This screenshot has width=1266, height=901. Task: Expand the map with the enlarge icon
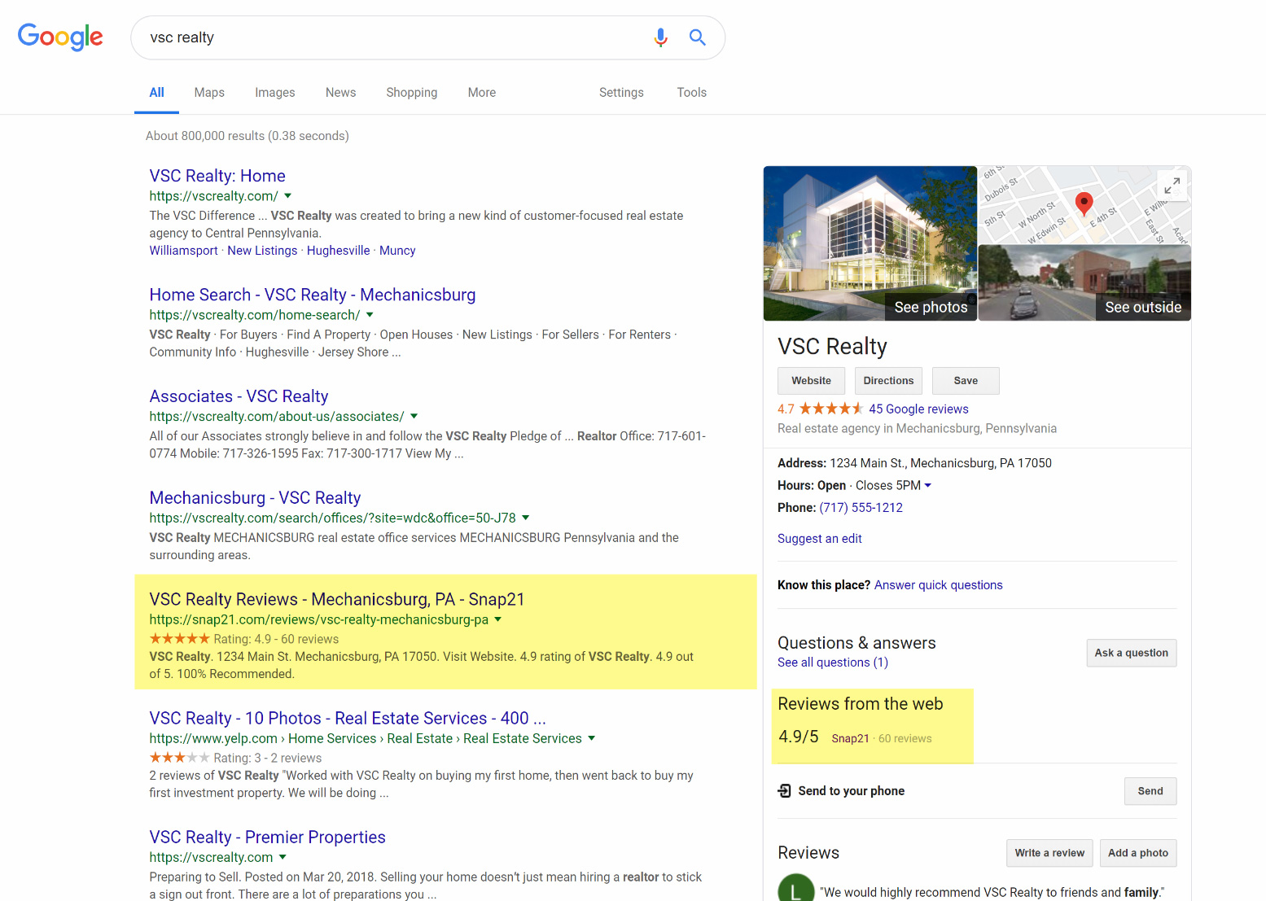click(x=1172, y=186)
